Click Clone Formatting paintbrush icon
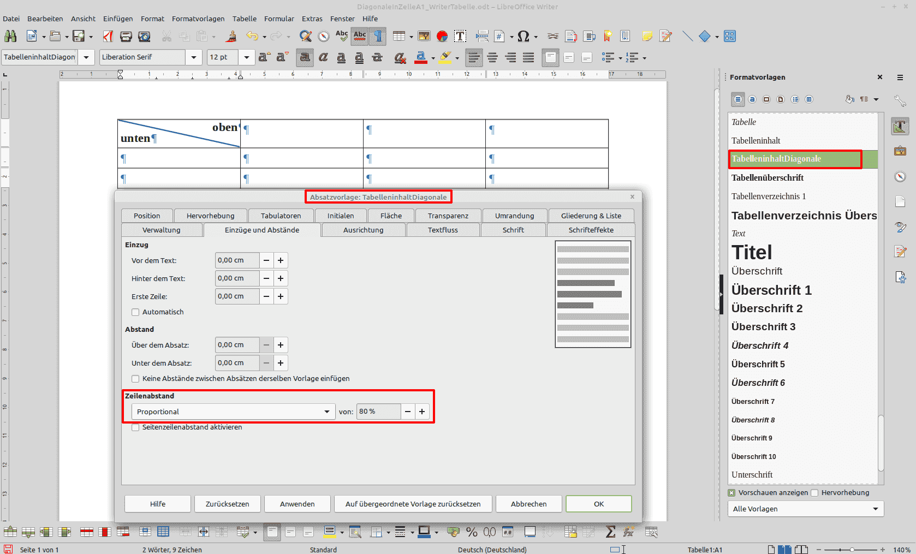This screenshot has width=916, height=554. click(x=231, y=37)
